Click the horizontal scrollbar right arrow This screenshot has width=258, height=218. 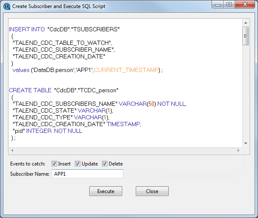click(239, 150)
